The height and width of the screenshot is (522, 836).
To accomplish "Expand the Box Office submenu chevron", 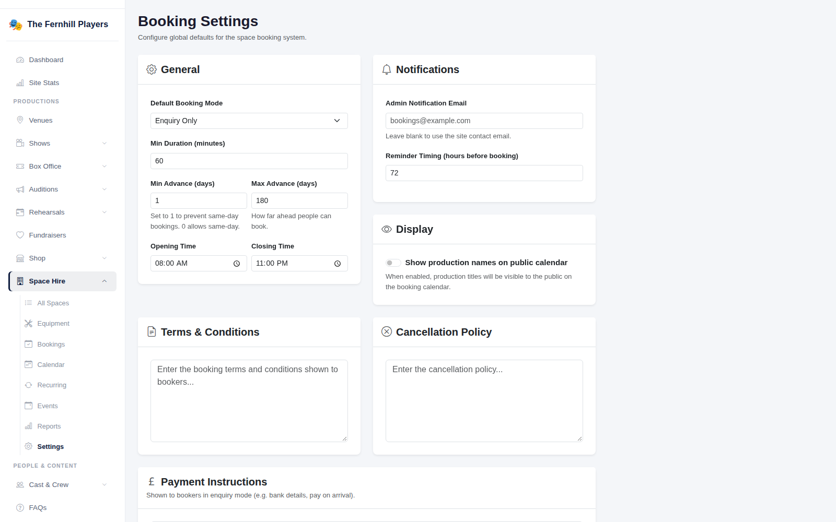I will pos(104,167).
